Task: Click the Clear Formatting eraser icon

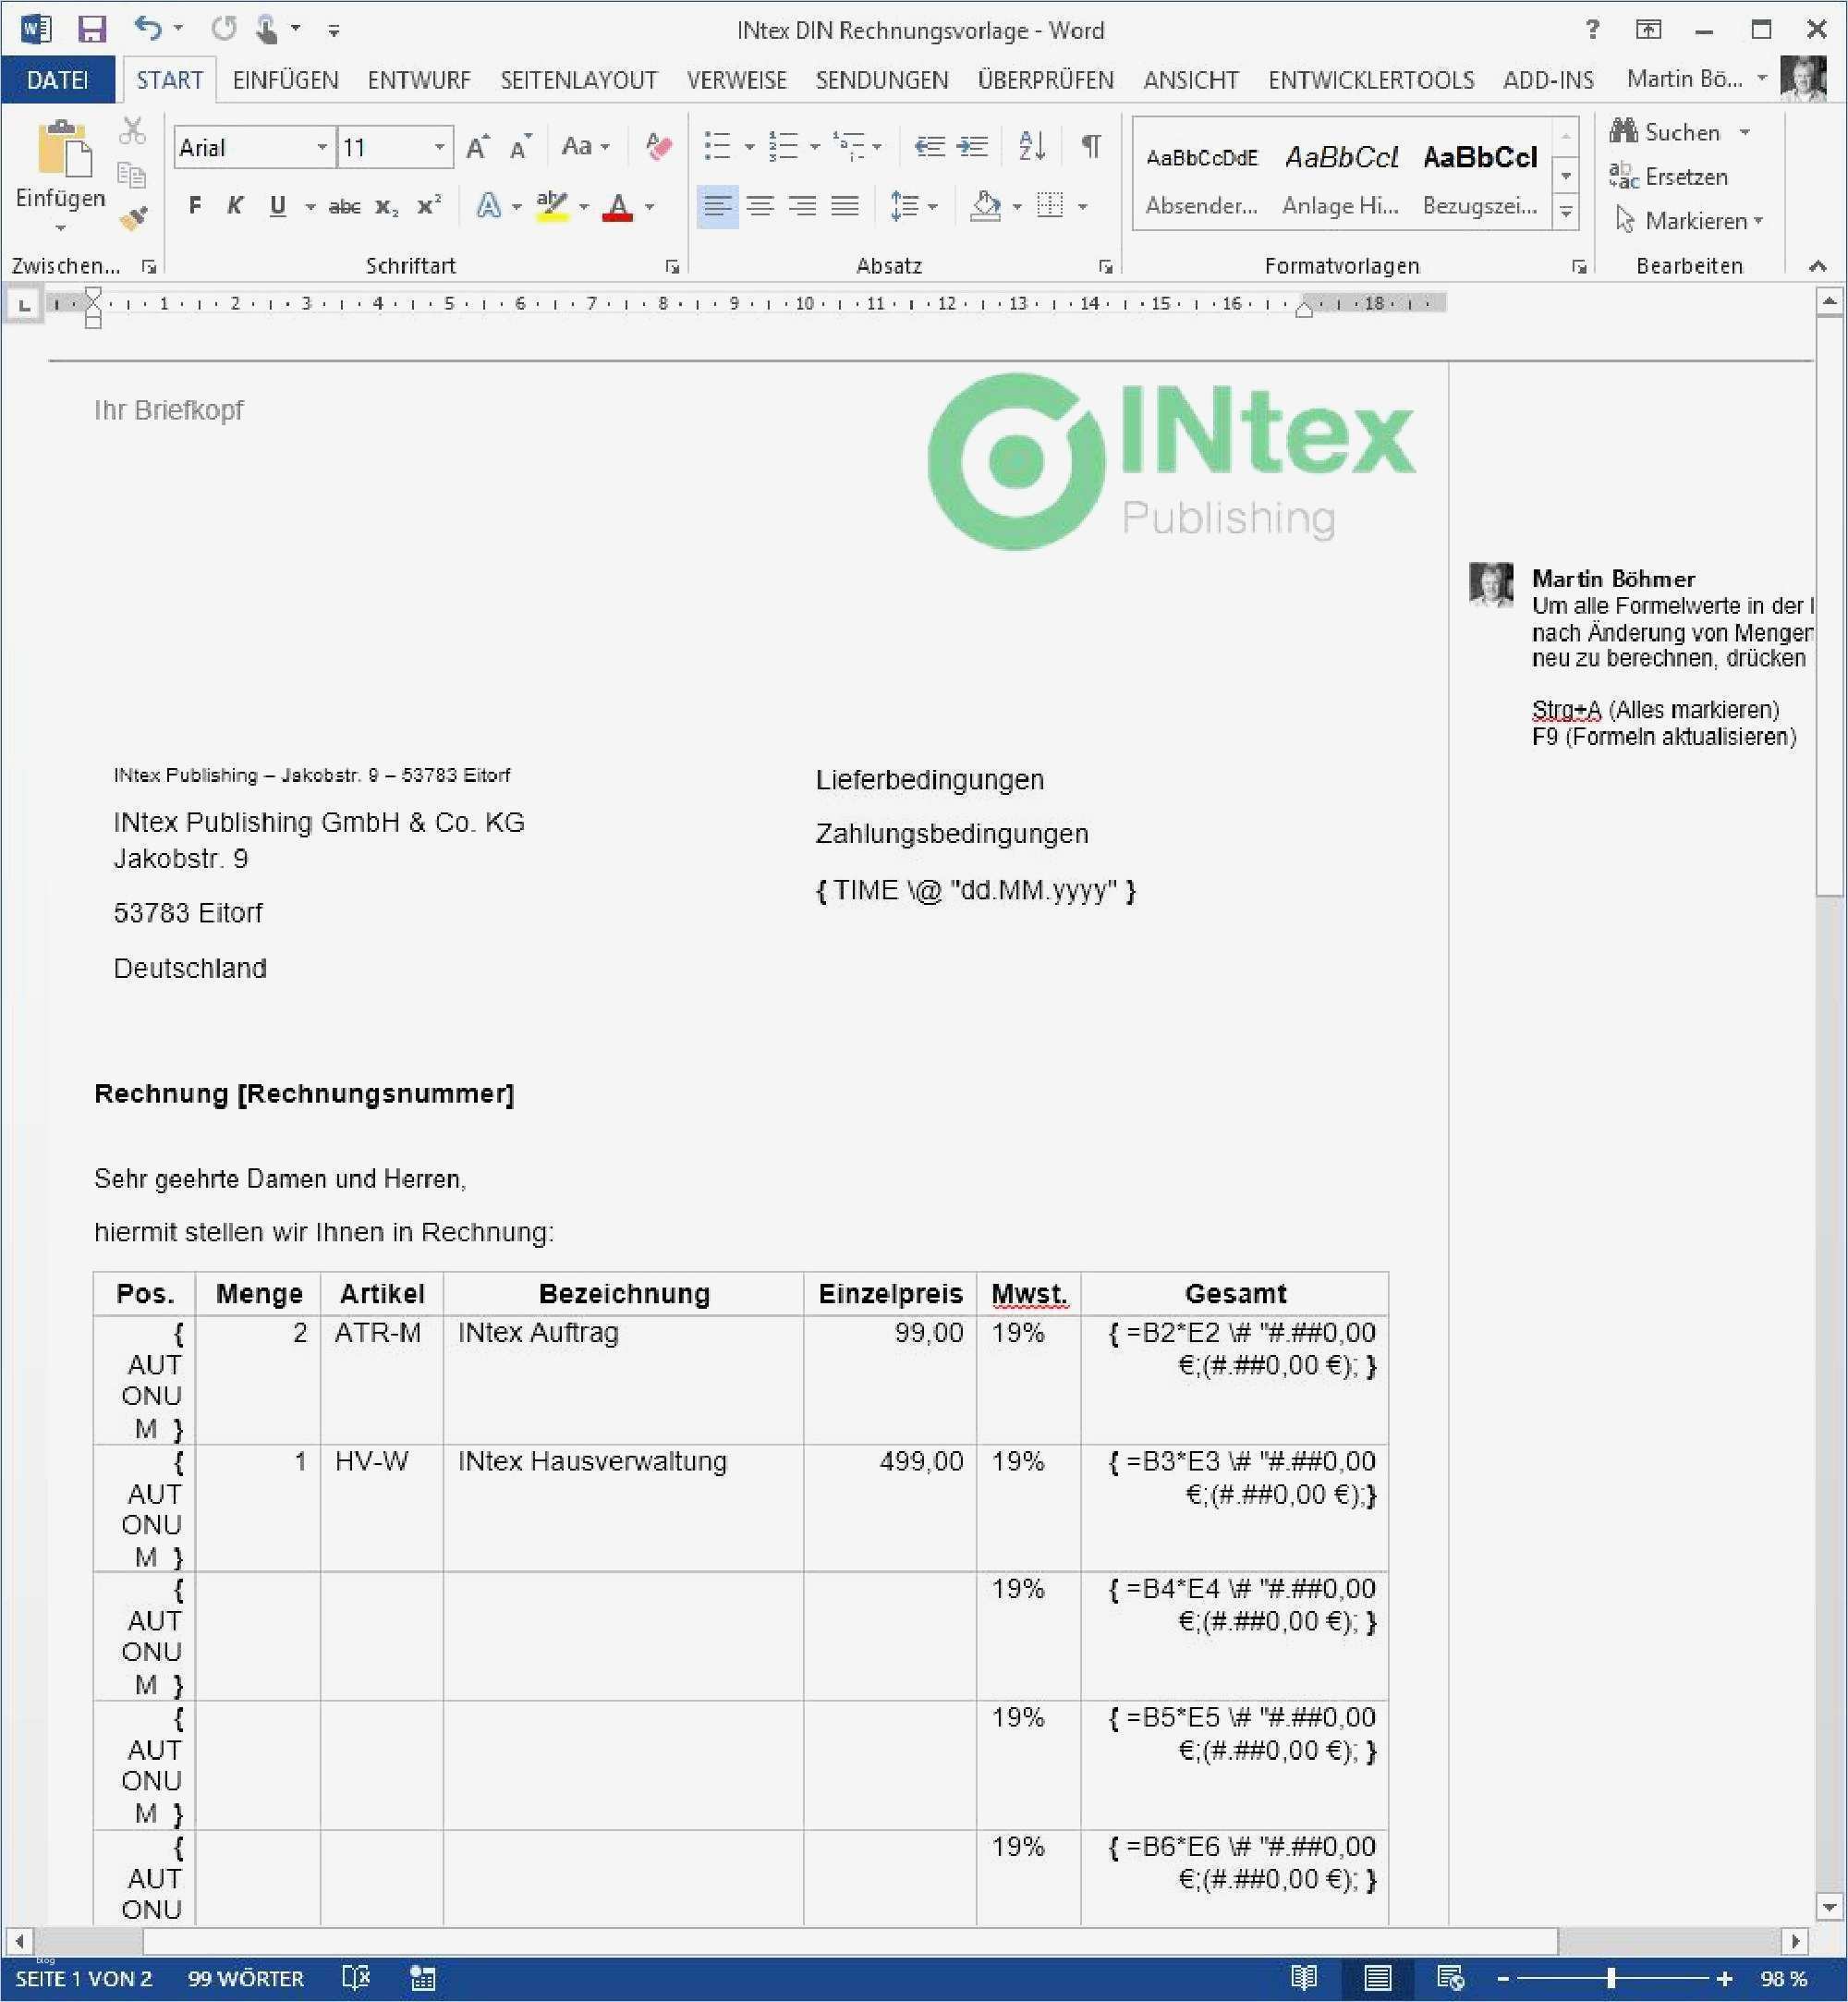Action: tap(658, 147)
